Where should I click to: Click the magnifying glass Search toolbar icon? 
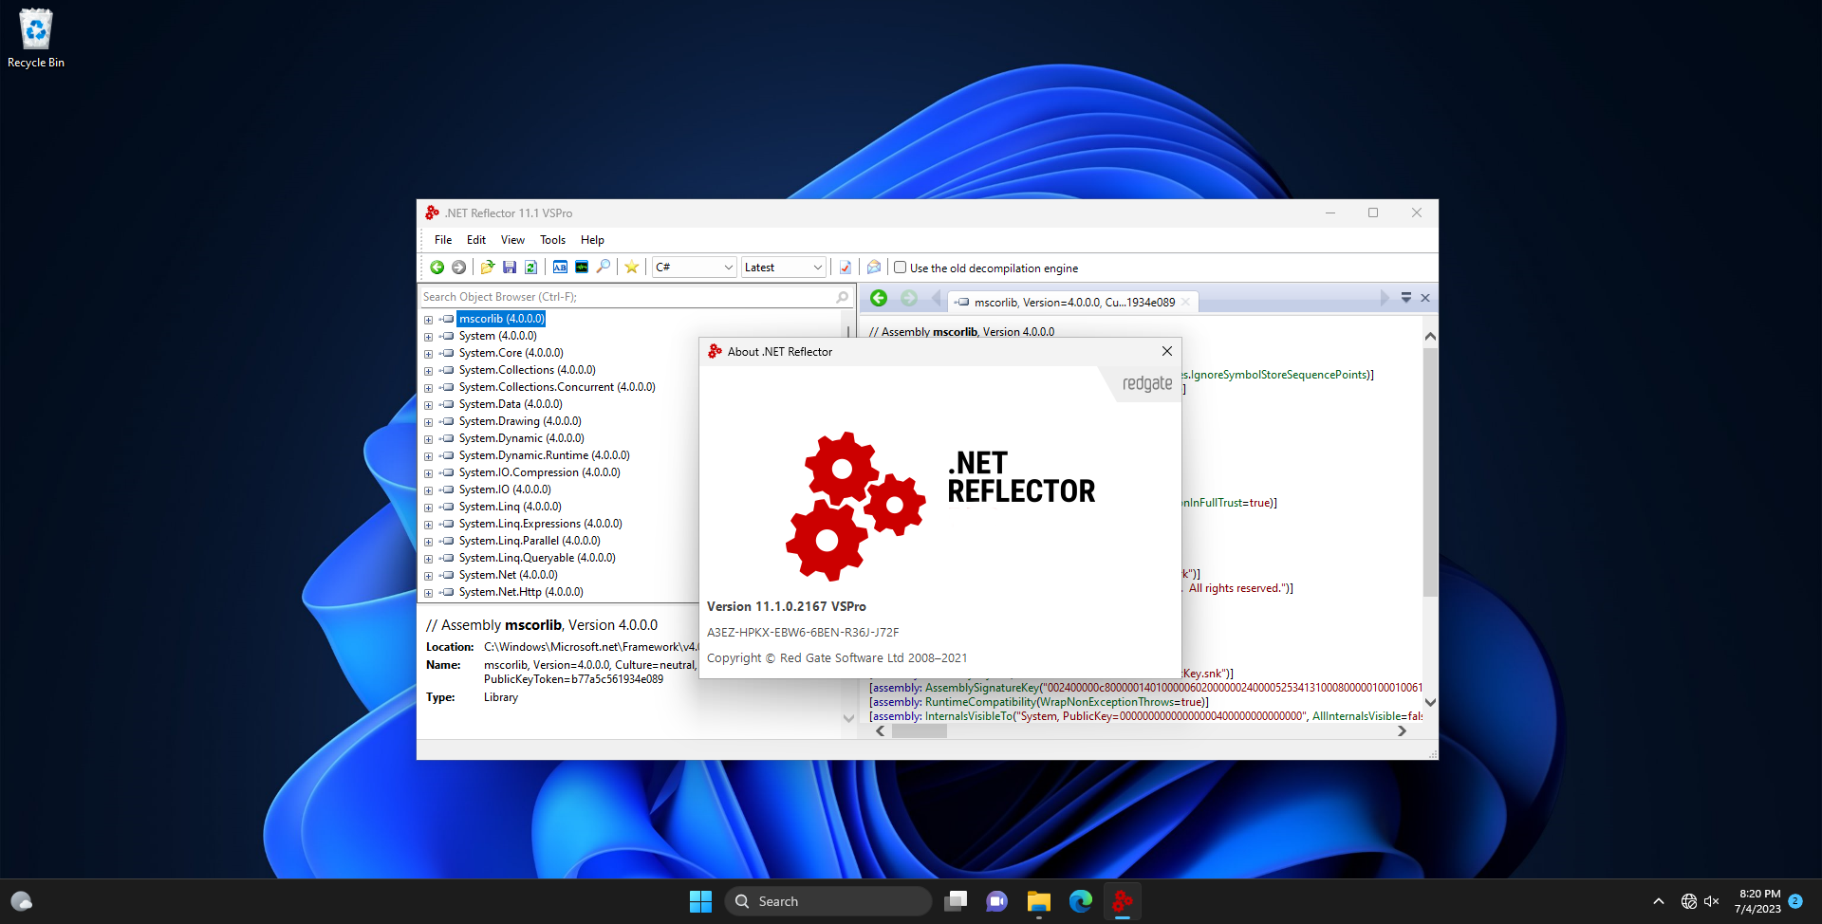[x=604, y=268]
